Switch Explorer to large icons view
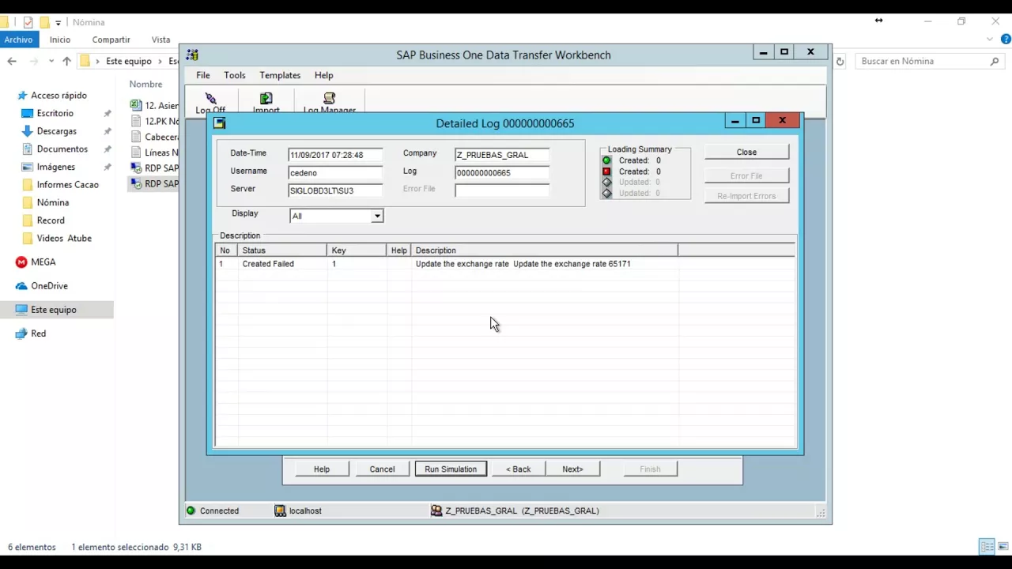 coord(1003,546)
